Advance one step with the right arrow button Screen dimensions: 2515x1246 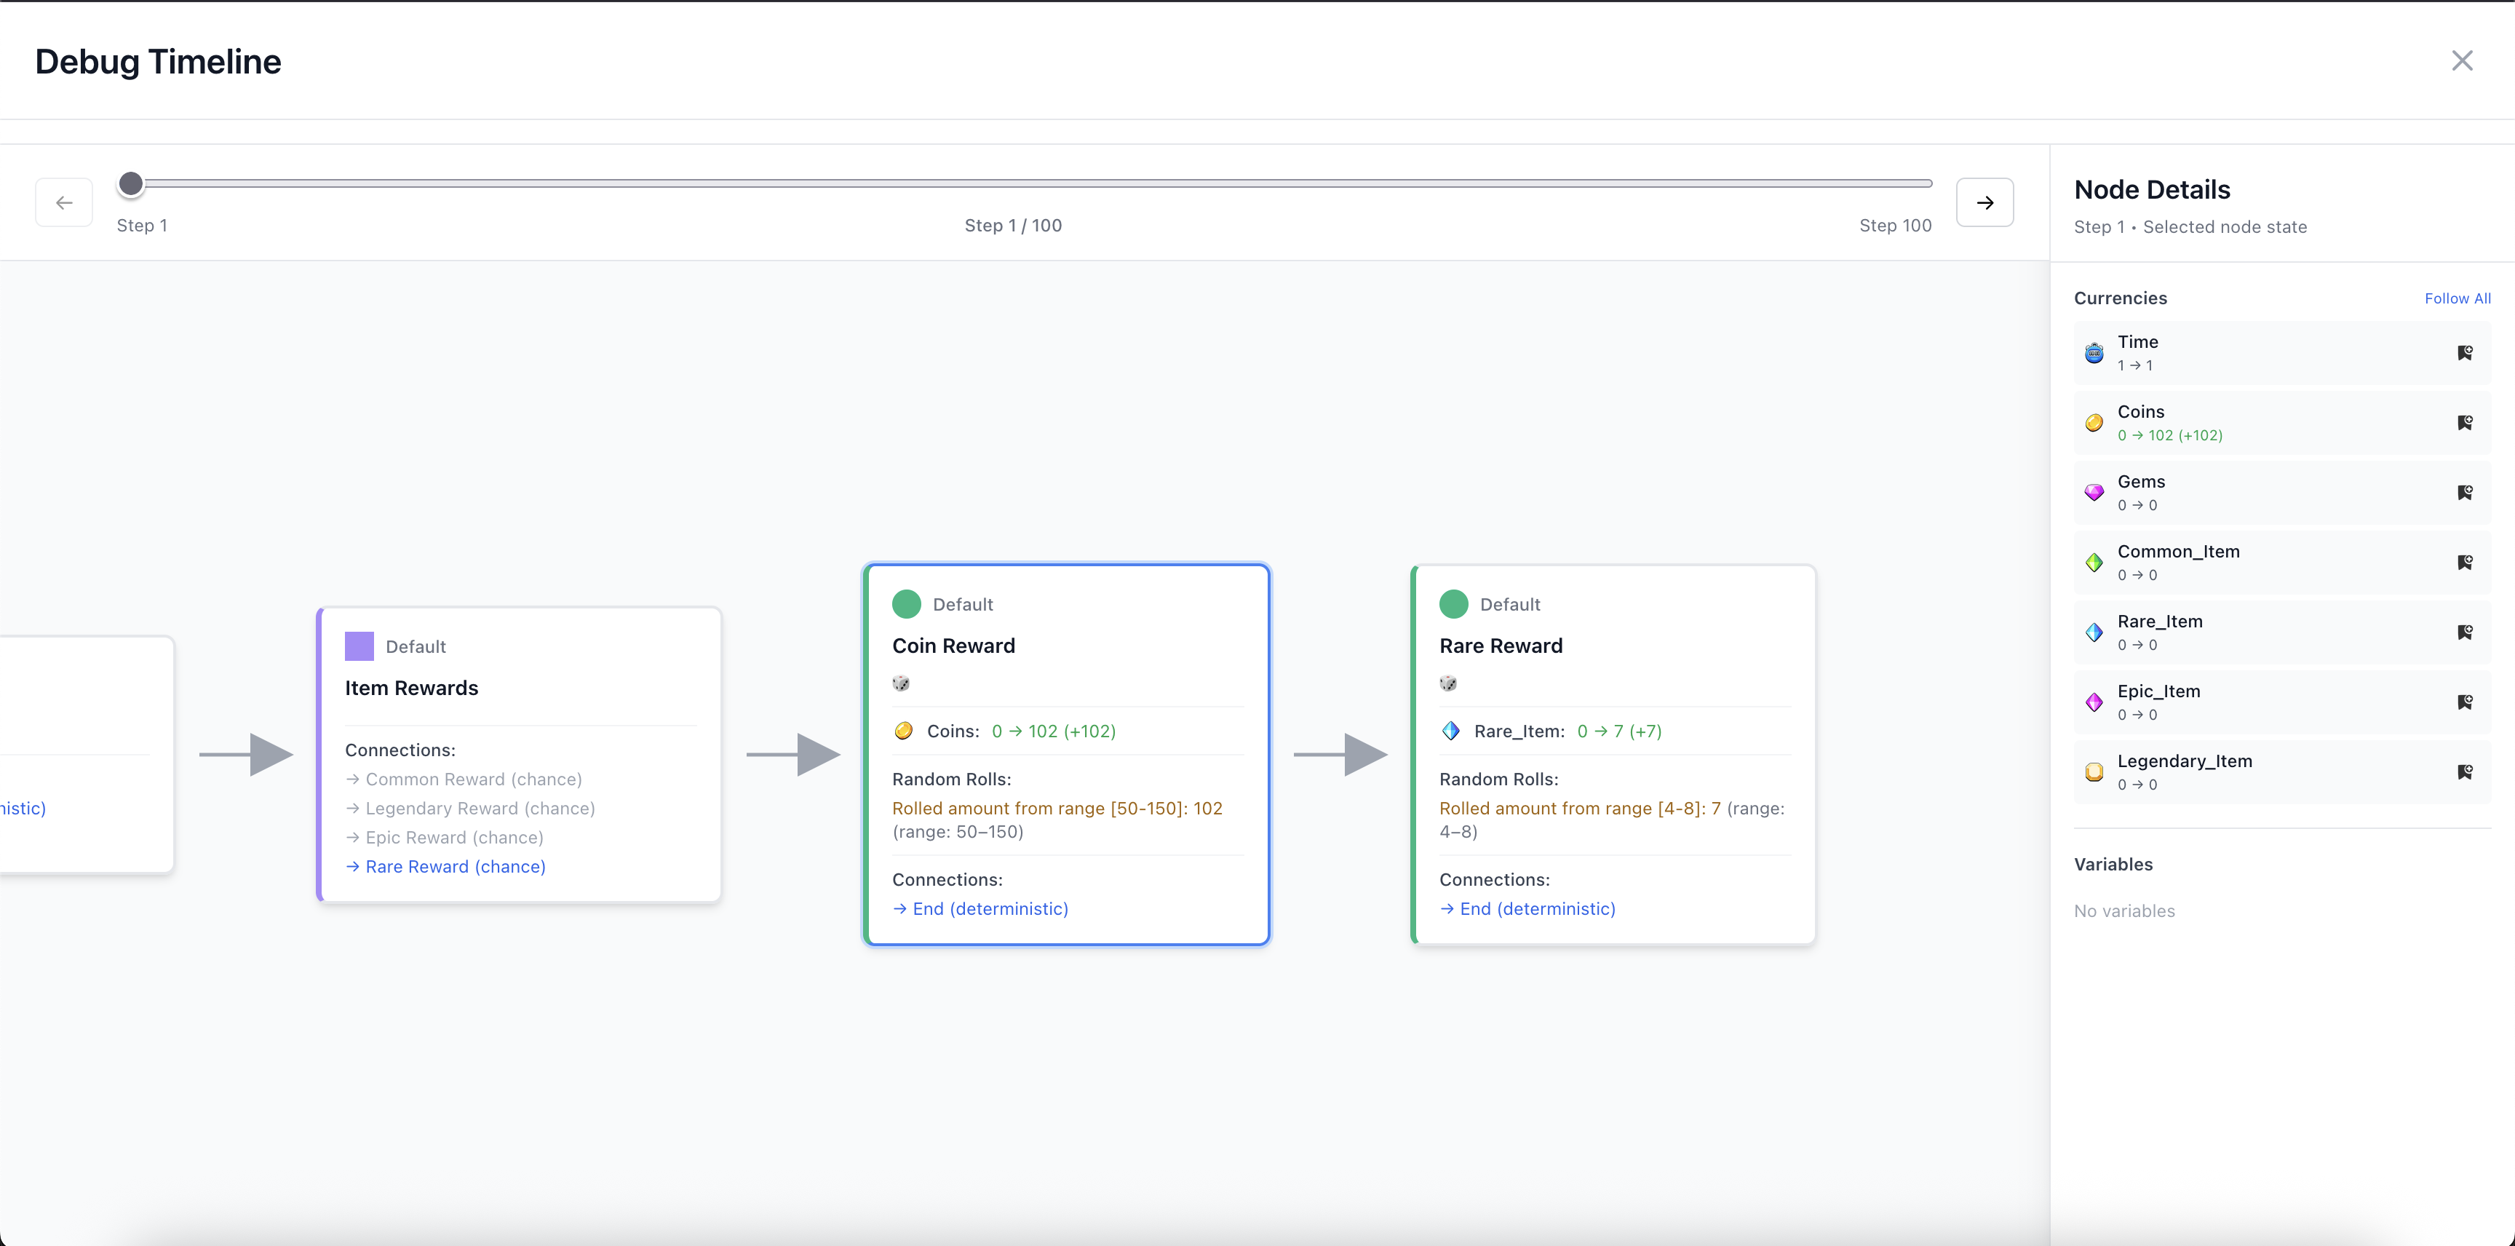pyautogui.click(x=1985, y=202)
